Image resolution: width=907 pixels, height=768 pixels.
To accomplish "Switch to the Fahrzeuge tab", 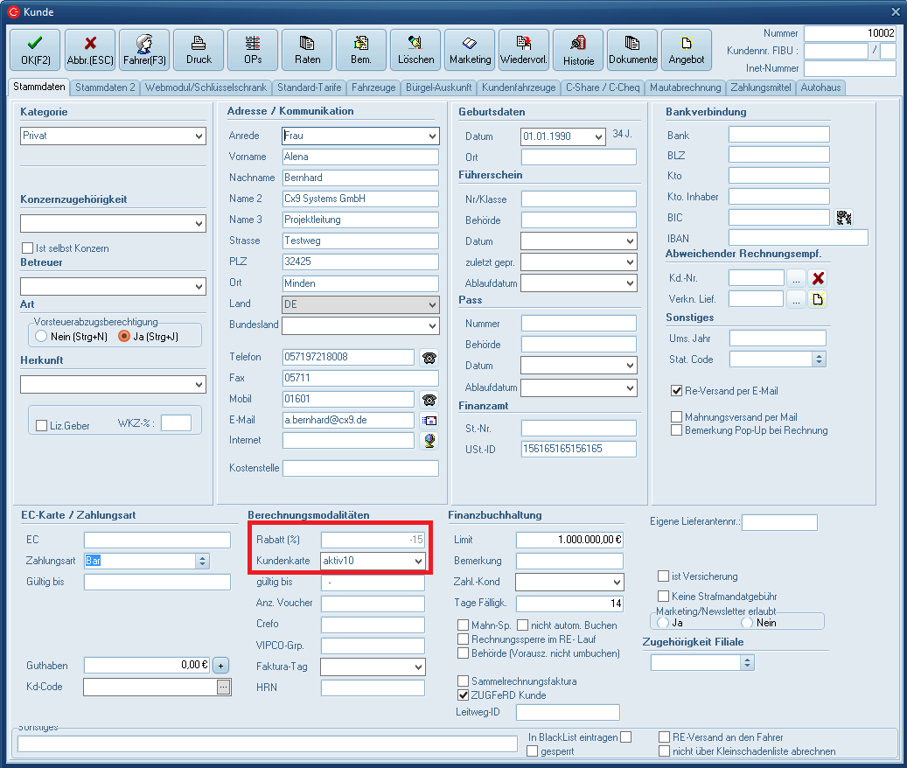I will point(374,87).
